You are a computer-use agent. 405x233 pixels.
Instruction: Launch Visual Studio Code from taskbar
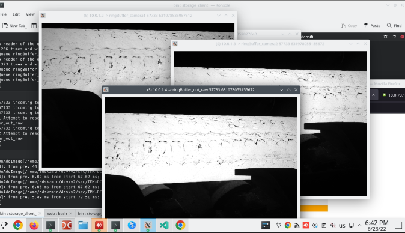164,225
